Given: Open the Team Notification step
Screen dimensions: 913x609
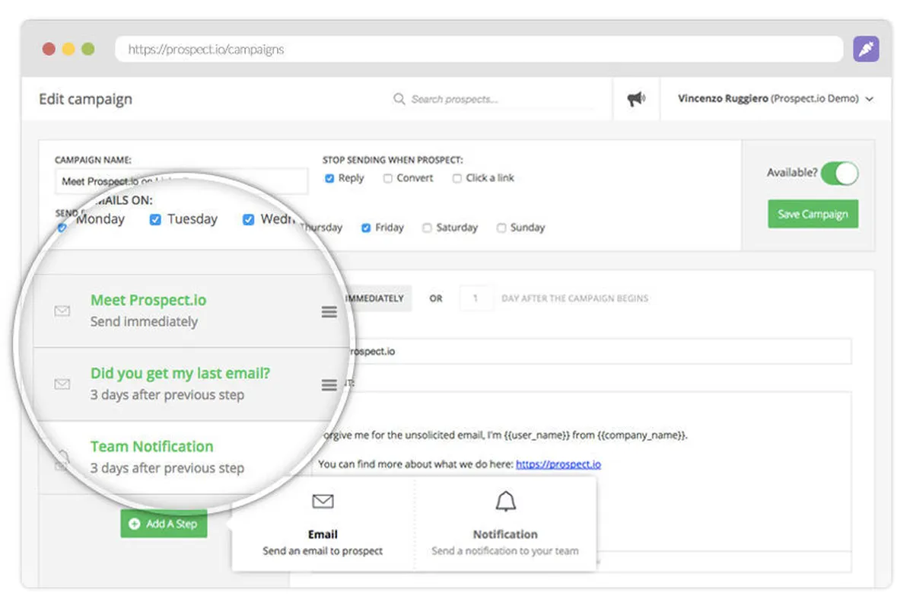Looking at the screenshot, I should [151, 446].
